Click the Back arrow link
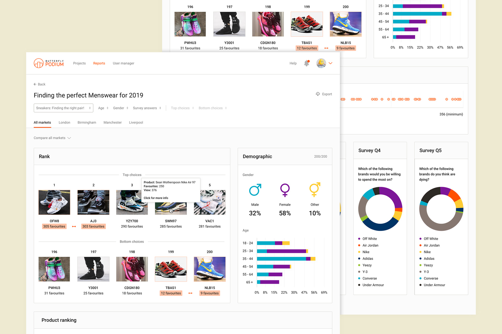The height and width of the screenshot is (334, 502). click(x=39, y=84)
